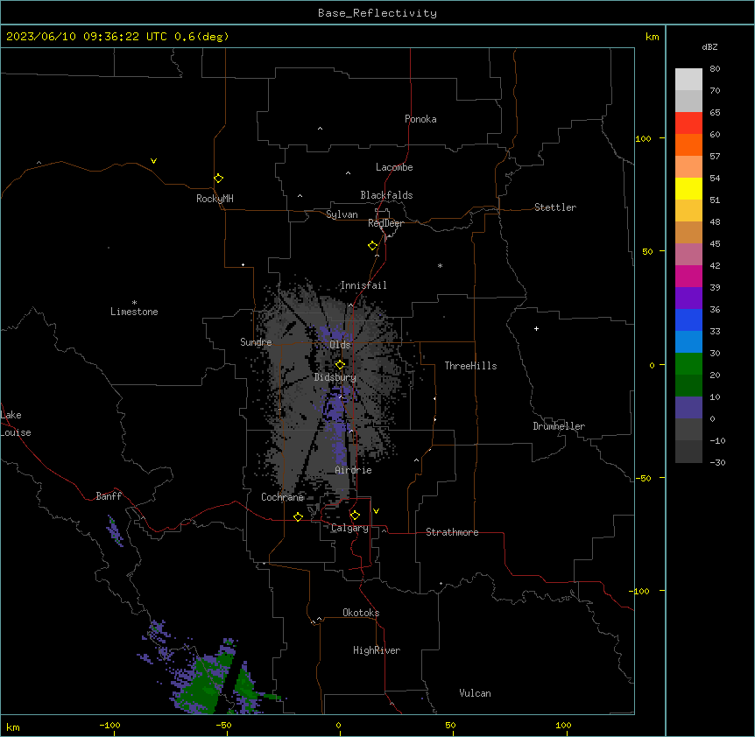Select the RedDeer city label
Screen dimensions: 755x737
pyautogui.click(x=385, y=223)
